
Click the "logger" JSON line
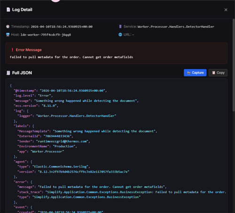[67, 116]
